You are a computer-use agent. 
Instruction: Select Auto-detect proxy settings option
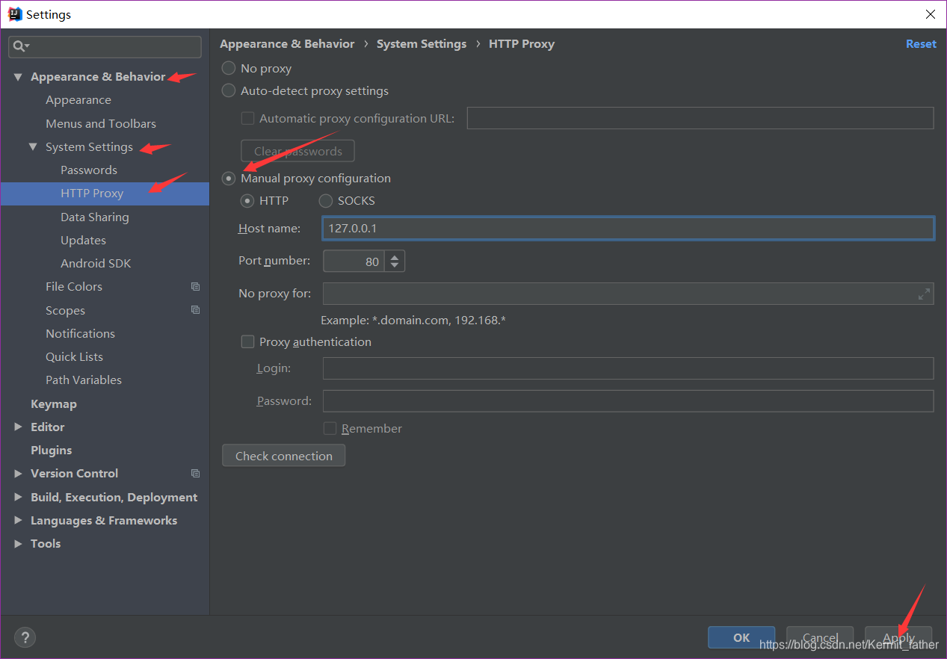229,90
